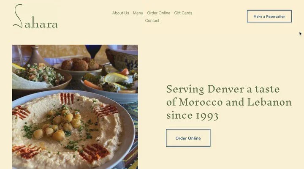
Task: Click the Make a Reservation button
Action: coord(269,16)
